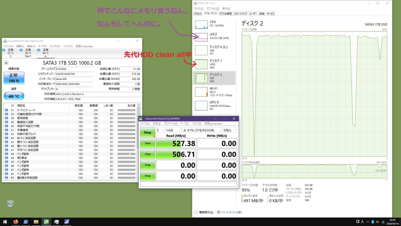This screenshot has width=401, height=226.
Task: Open 機能(U) menu in CrystalDiskInfo
Action: click(31, 46)
